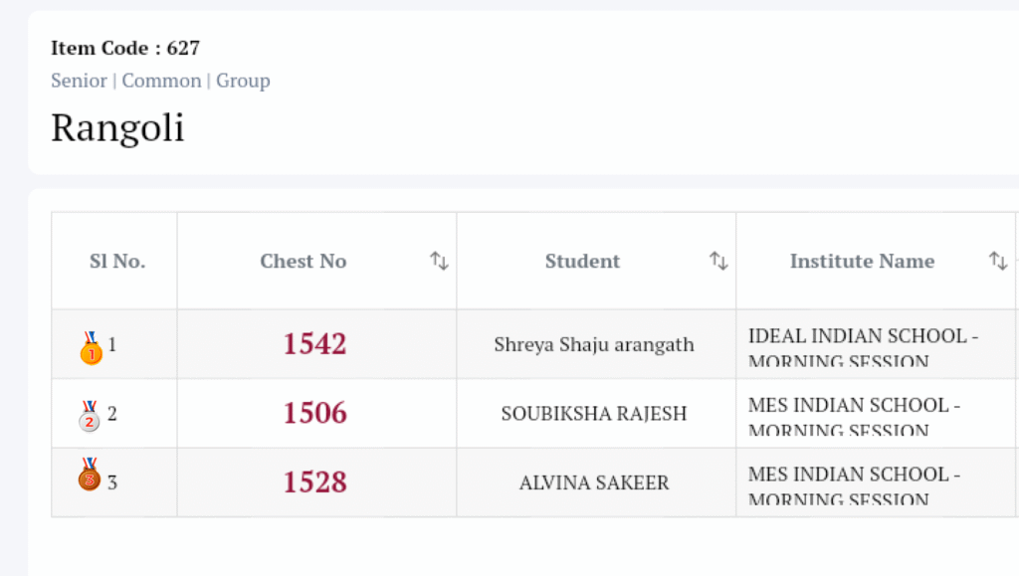
Task: Click the Student column header text
Action: [x=582, y=262]
